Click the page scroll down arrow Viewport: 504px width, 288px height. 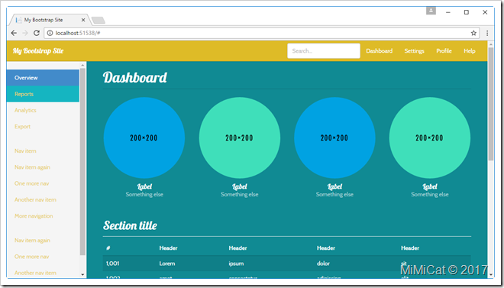(490, 275)
